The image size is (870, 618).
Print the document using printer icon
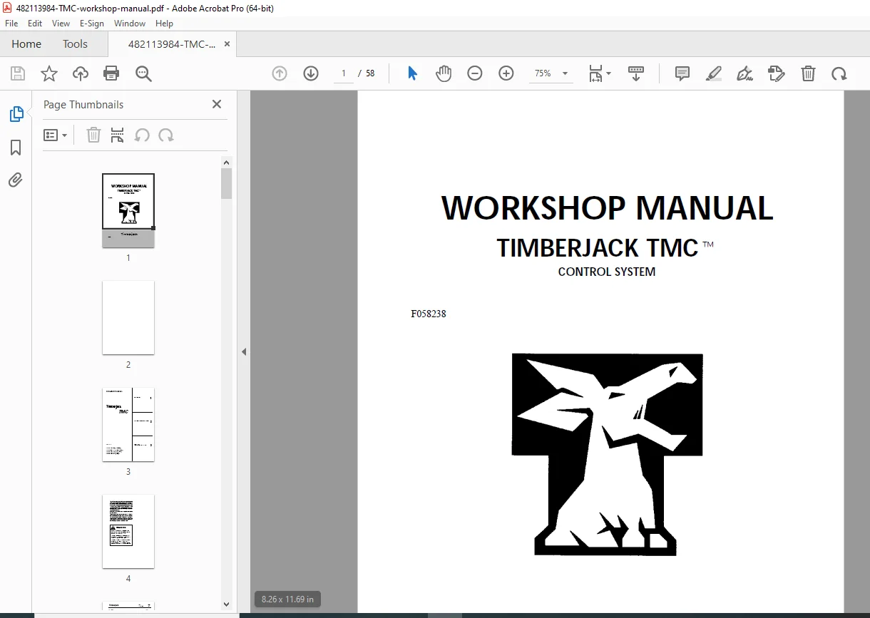tap(111, 73)
